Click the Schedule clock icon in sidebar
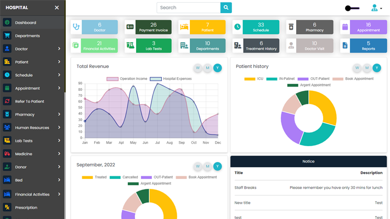Screen dimensions: 390x219 point(7,75)
